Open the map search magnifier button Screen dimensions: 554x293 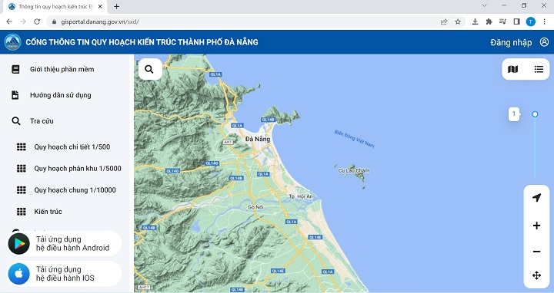(150, 69)
